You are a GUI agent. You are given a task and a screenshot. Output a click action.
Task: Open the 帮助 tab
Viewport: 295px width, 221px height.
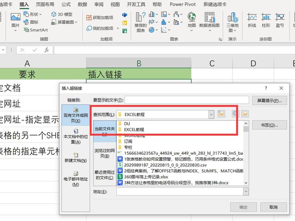tap(157, 4)
